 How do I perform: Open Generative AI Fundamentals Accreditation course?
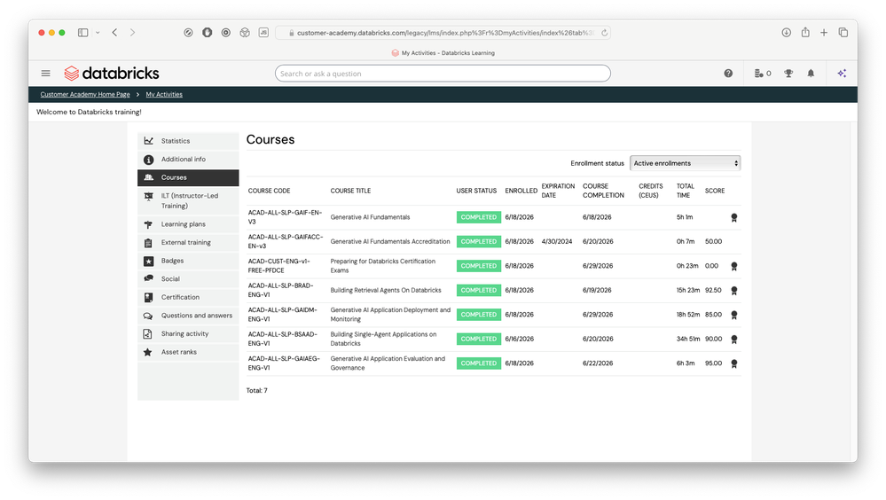(x=390, y=242)
